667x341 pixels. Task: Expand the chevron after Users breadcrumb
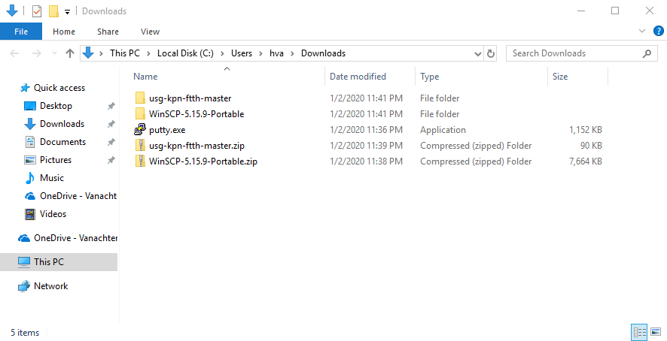[260, 53]
